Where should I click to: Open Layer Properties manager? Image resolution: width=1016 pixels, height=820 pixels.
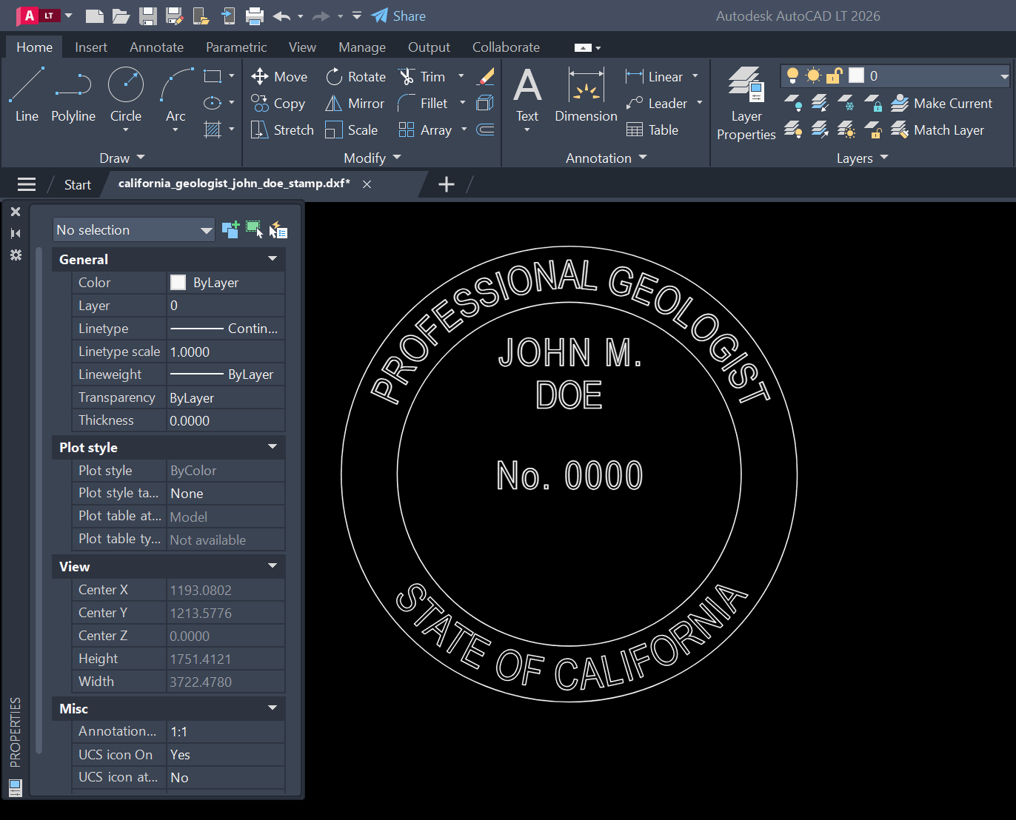(x=746, y=104)
